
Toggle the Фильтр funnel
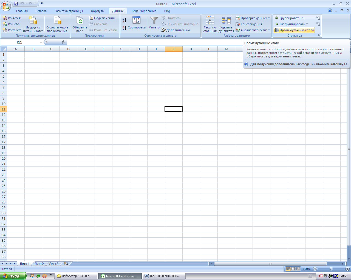tap(154, 23)
